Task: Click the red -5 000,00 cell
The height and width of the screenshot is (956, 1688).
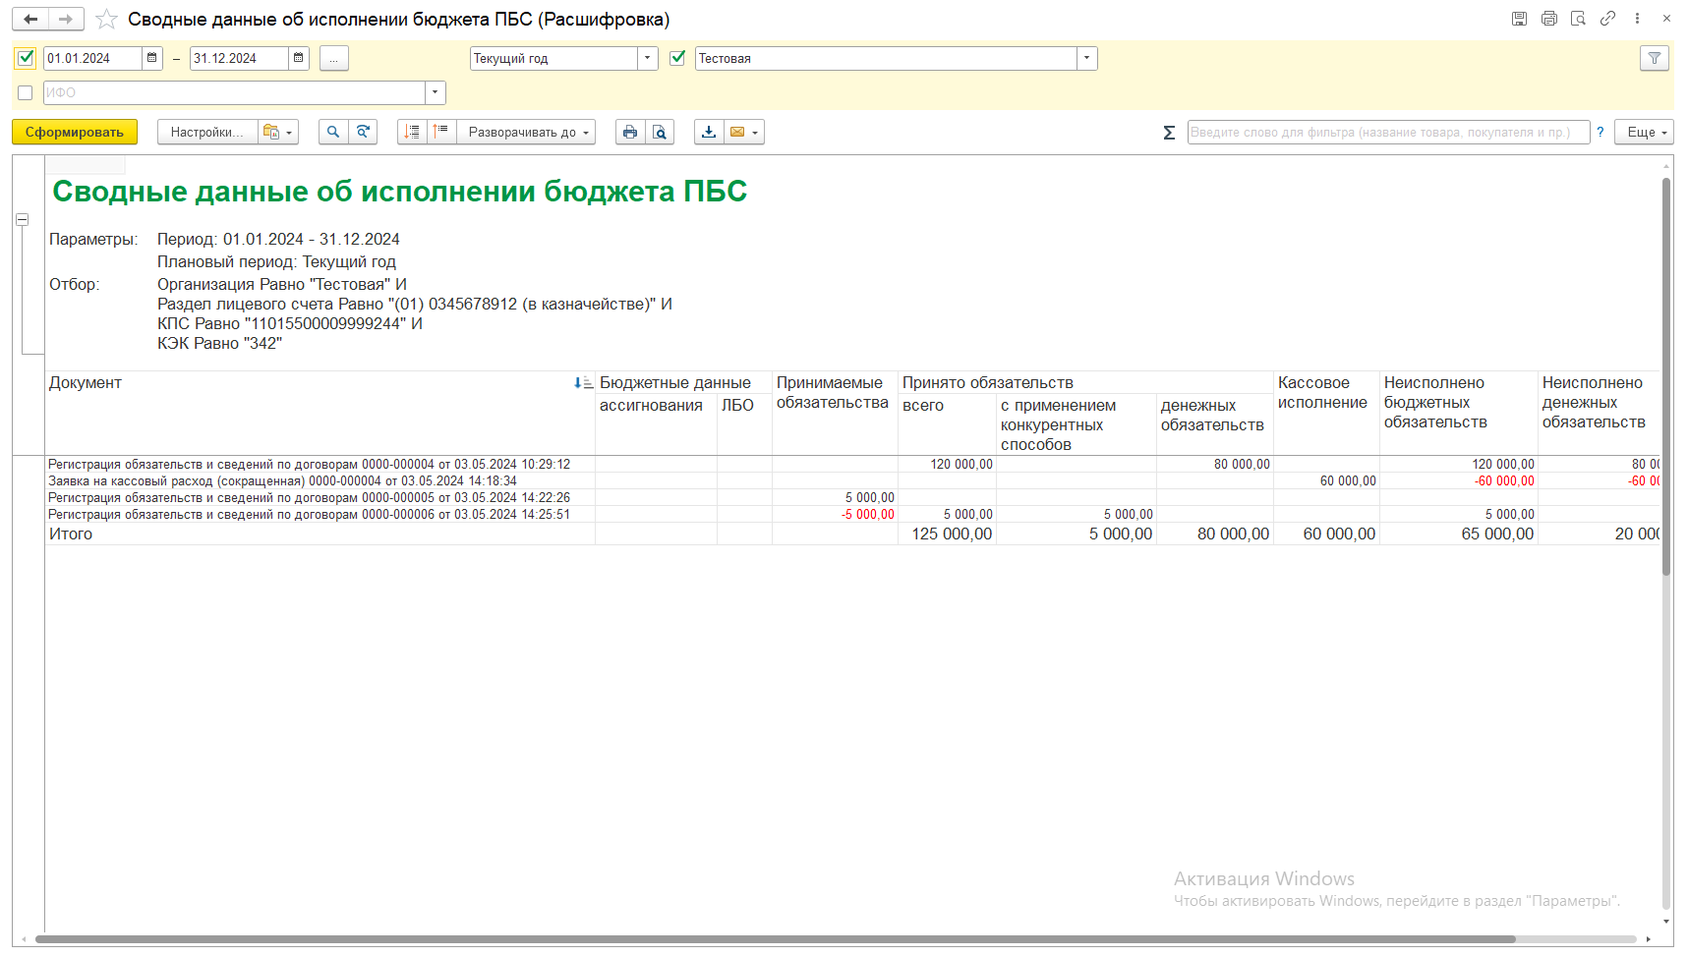Action: pos(868,514)
